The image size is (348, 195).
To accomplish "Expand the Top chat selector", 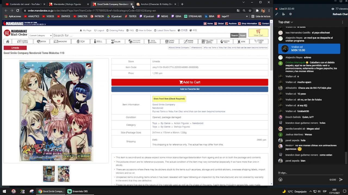I will (x=285, y=22).
